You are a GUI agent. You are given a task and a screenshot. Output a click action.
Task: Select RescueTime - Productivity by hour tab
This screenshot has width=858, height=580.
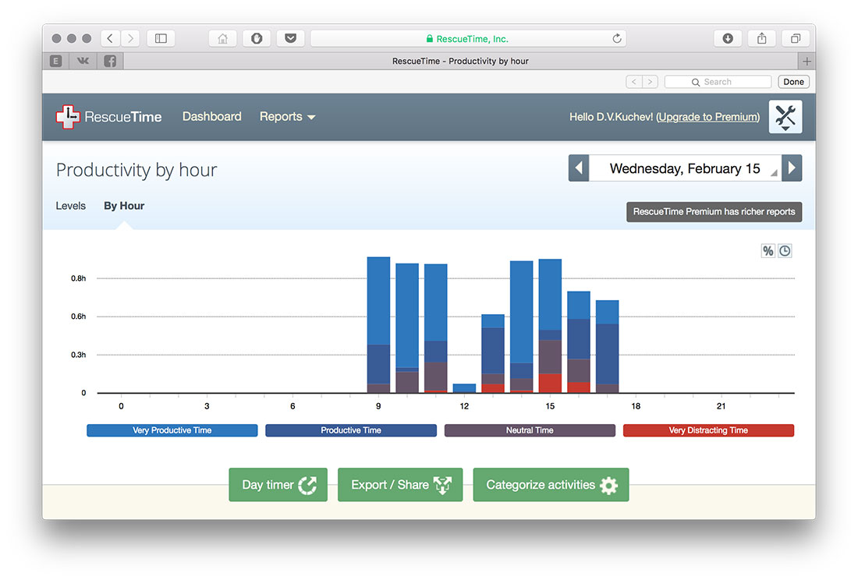(460, 62)
